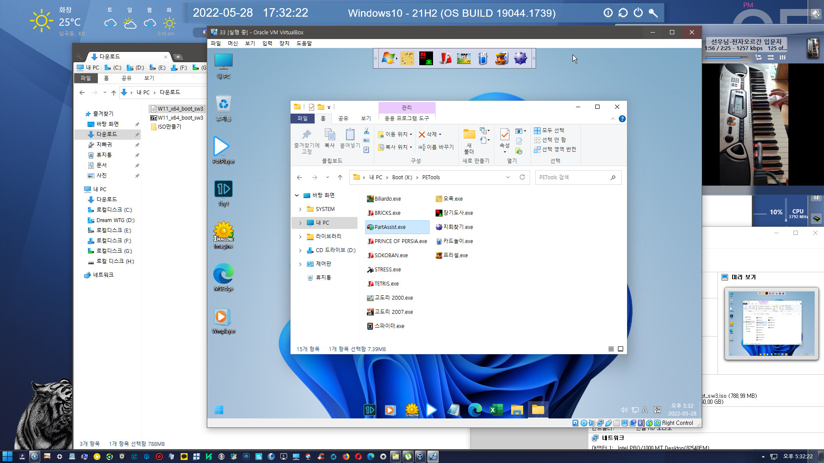Viewport: 824px width, 463px height.
Task: Expand the 라이브러리 tree node
Action: [300, 237]
